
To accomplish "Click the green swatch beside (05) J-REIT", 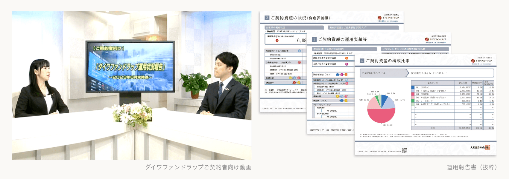I will (413, 101).
